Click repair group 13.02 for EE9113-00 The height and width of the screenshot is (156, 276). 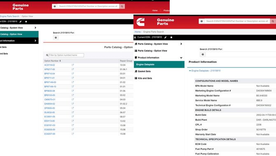click(123, 121)
